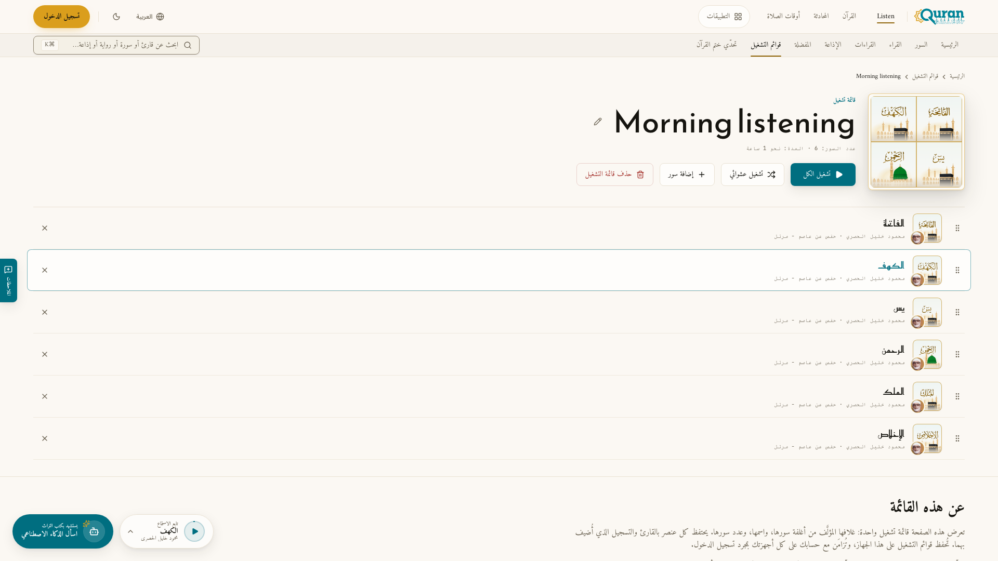Open أوقات الصلاة prayer times page
This screenshot has height=561, width=998.
(783, 17)
